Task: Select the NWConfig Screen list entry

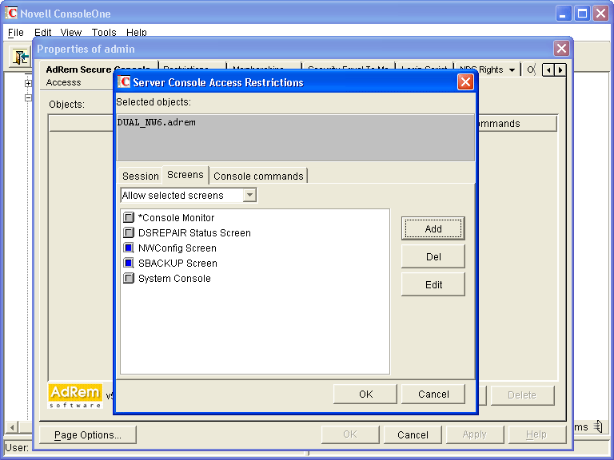Action: 177,248
